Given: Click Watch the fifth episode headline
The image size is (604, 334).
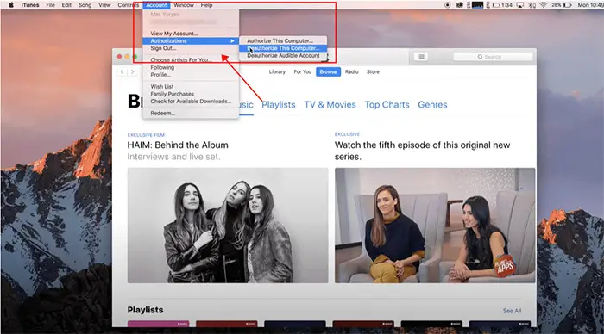Looking at the screenshot, I should 422,151.
